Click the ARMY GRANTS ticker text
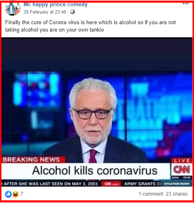The height and width of the screenshot is (203, 194). (142, 184)
